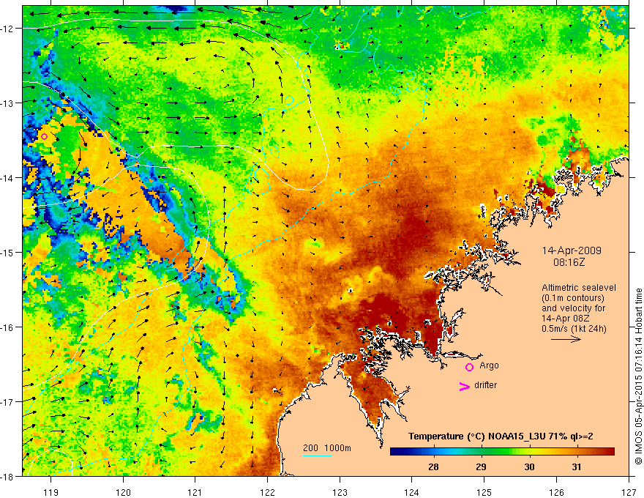Select the '14-Apr-2009' date label
The height and width of the screenshot is (498, 644).
(x=572, y=250)
